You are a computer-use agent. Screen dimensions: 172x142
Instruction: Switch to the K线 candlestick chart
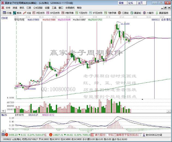[x=27, y=13]
